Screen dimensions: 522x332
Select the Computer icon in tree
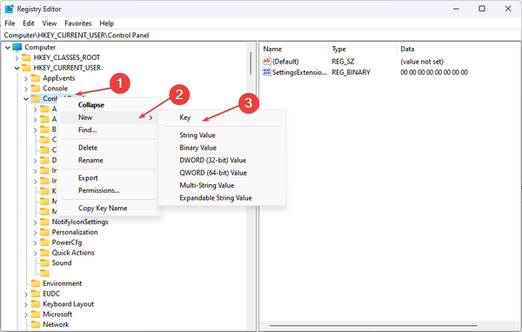click(x=17, y=47)
